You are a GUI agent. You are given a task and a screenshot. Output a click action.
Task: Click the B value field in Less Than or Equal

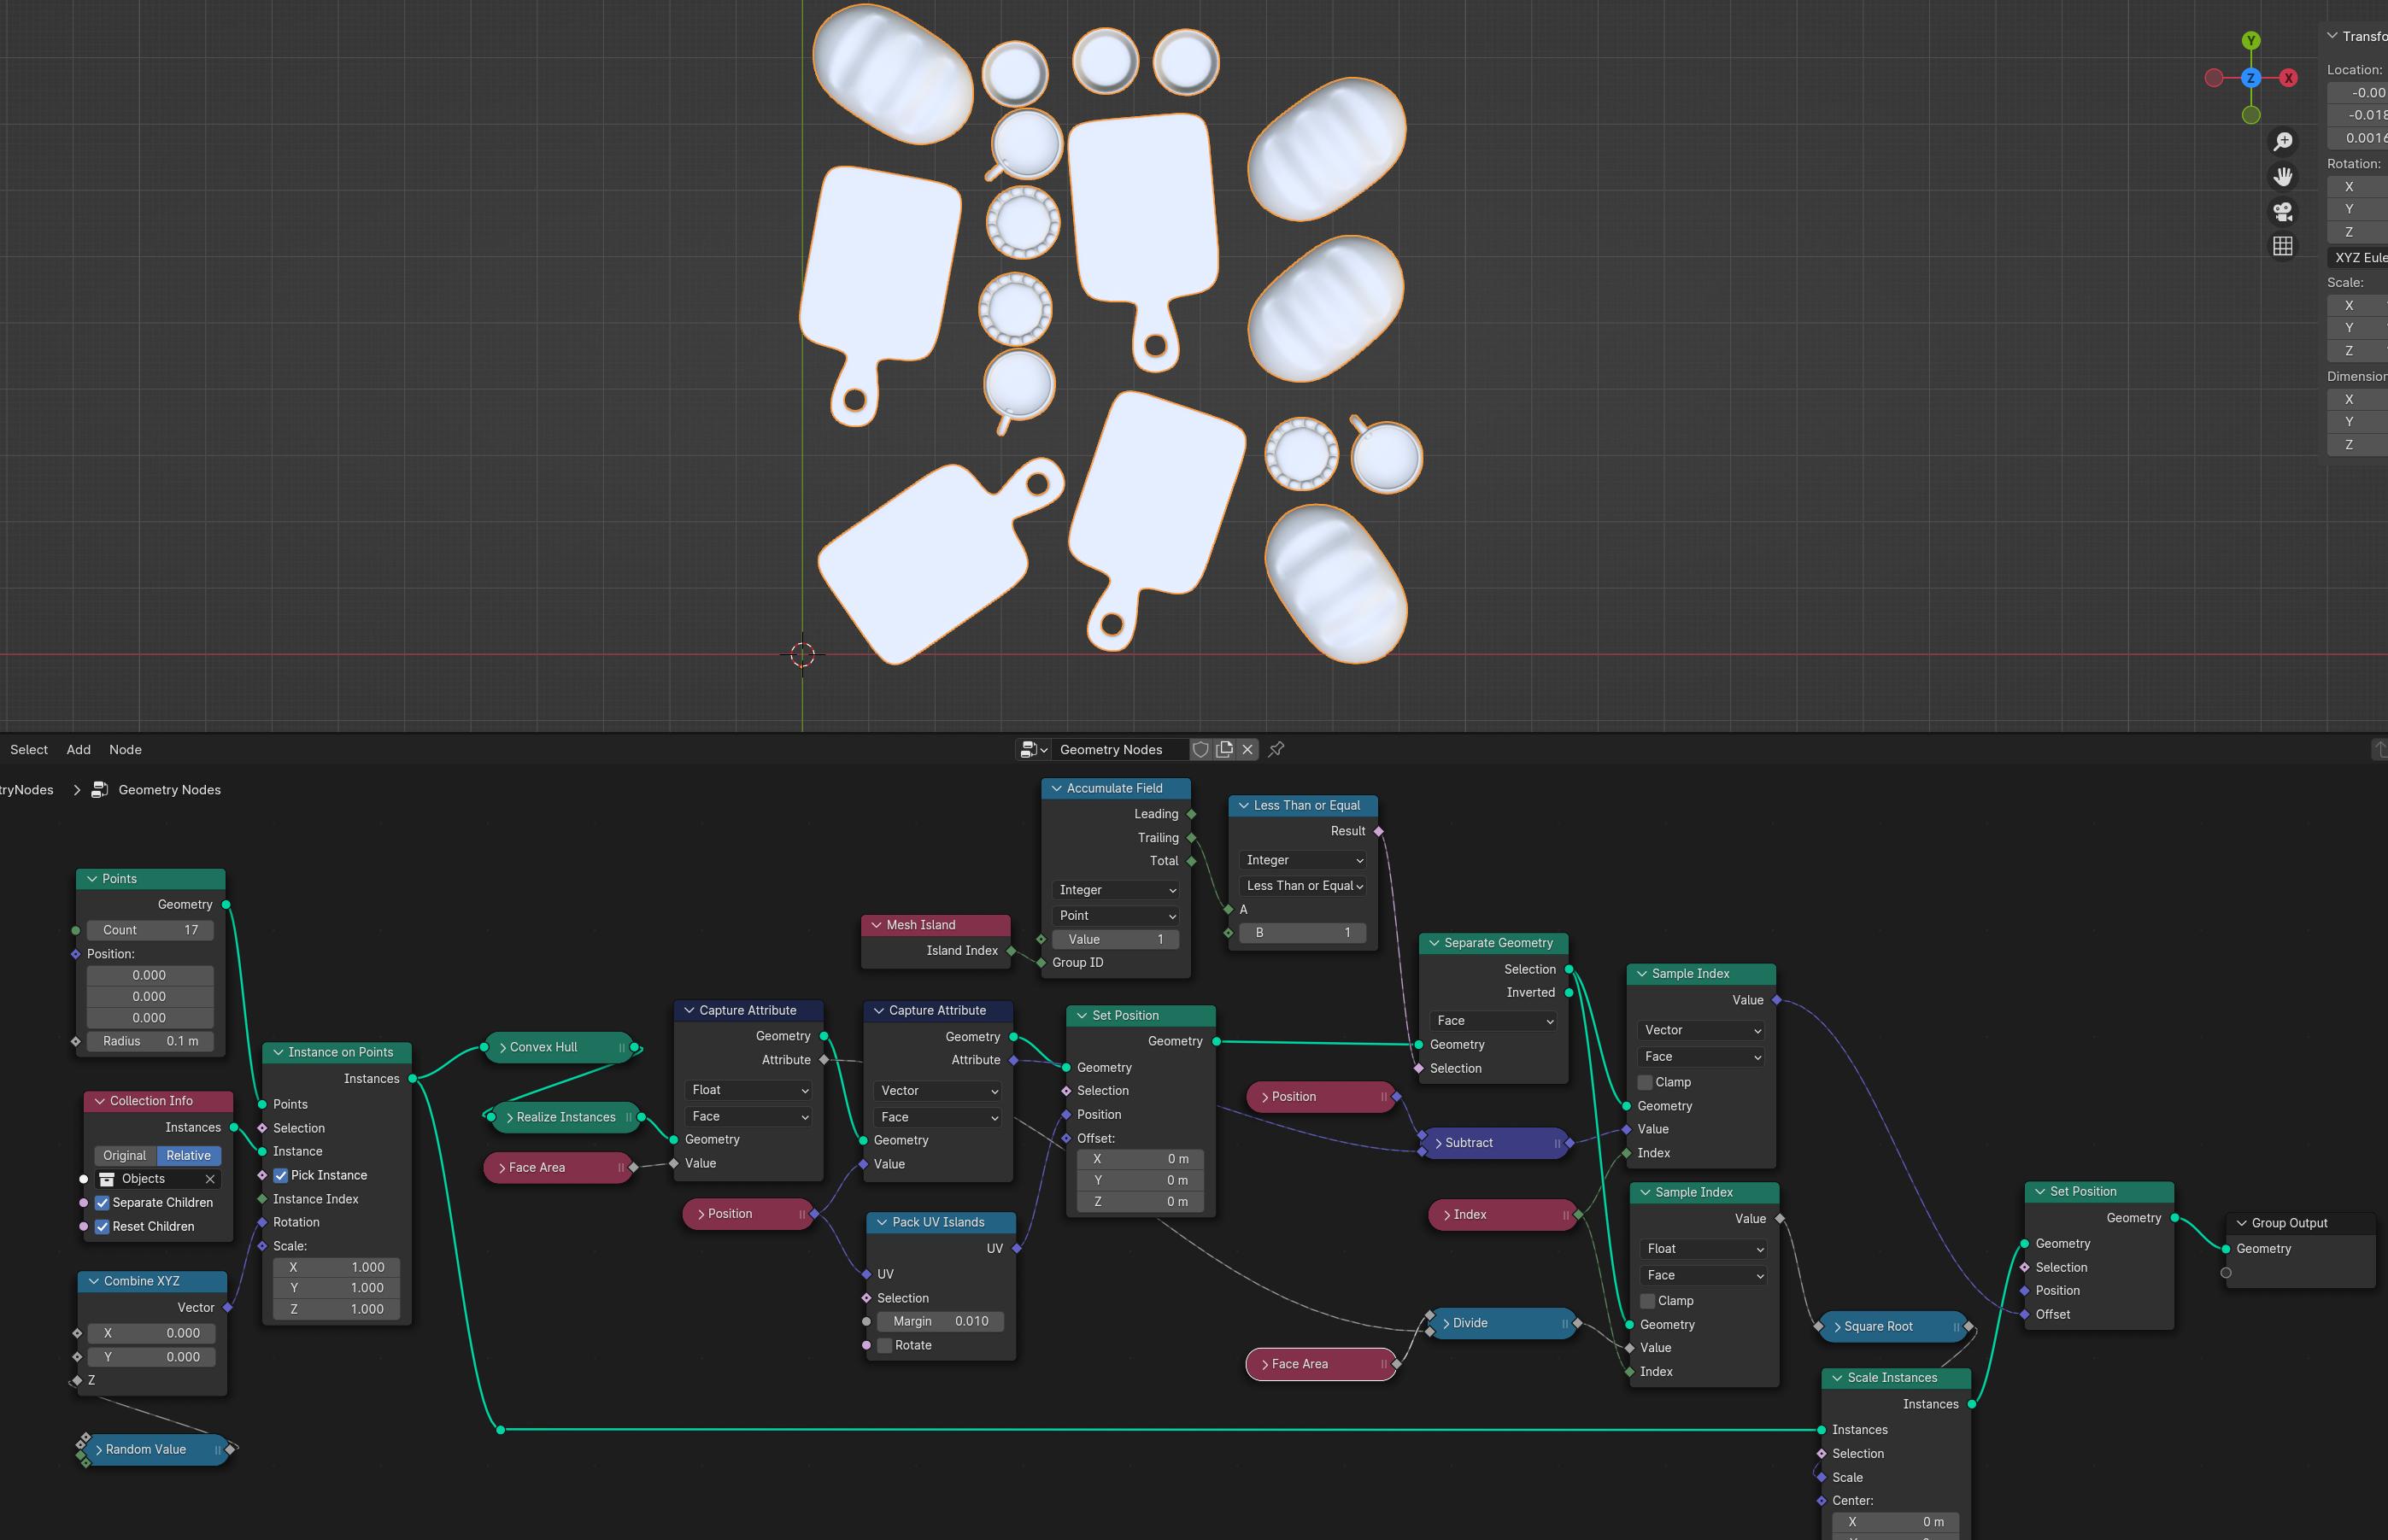pyautogui.click(x=1303, y=932)
